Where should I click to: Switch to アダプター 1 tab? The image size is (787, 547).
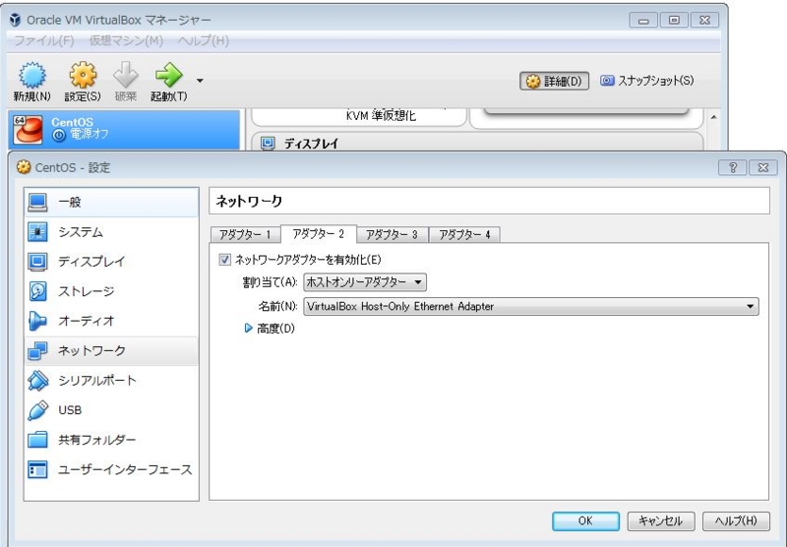[x=245, y=234]
